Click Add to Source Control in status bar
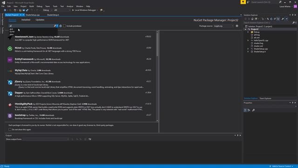 pos(281,166)
